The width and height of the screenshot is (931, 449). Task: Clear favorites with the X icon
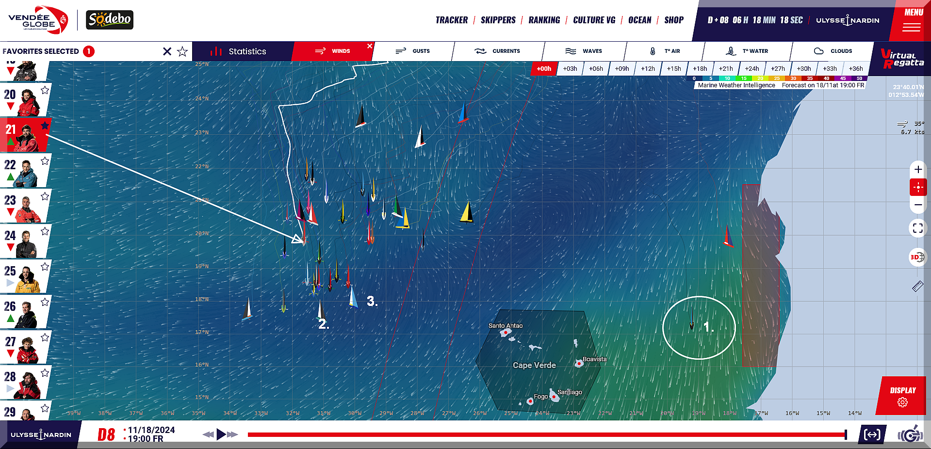[167, 51]
